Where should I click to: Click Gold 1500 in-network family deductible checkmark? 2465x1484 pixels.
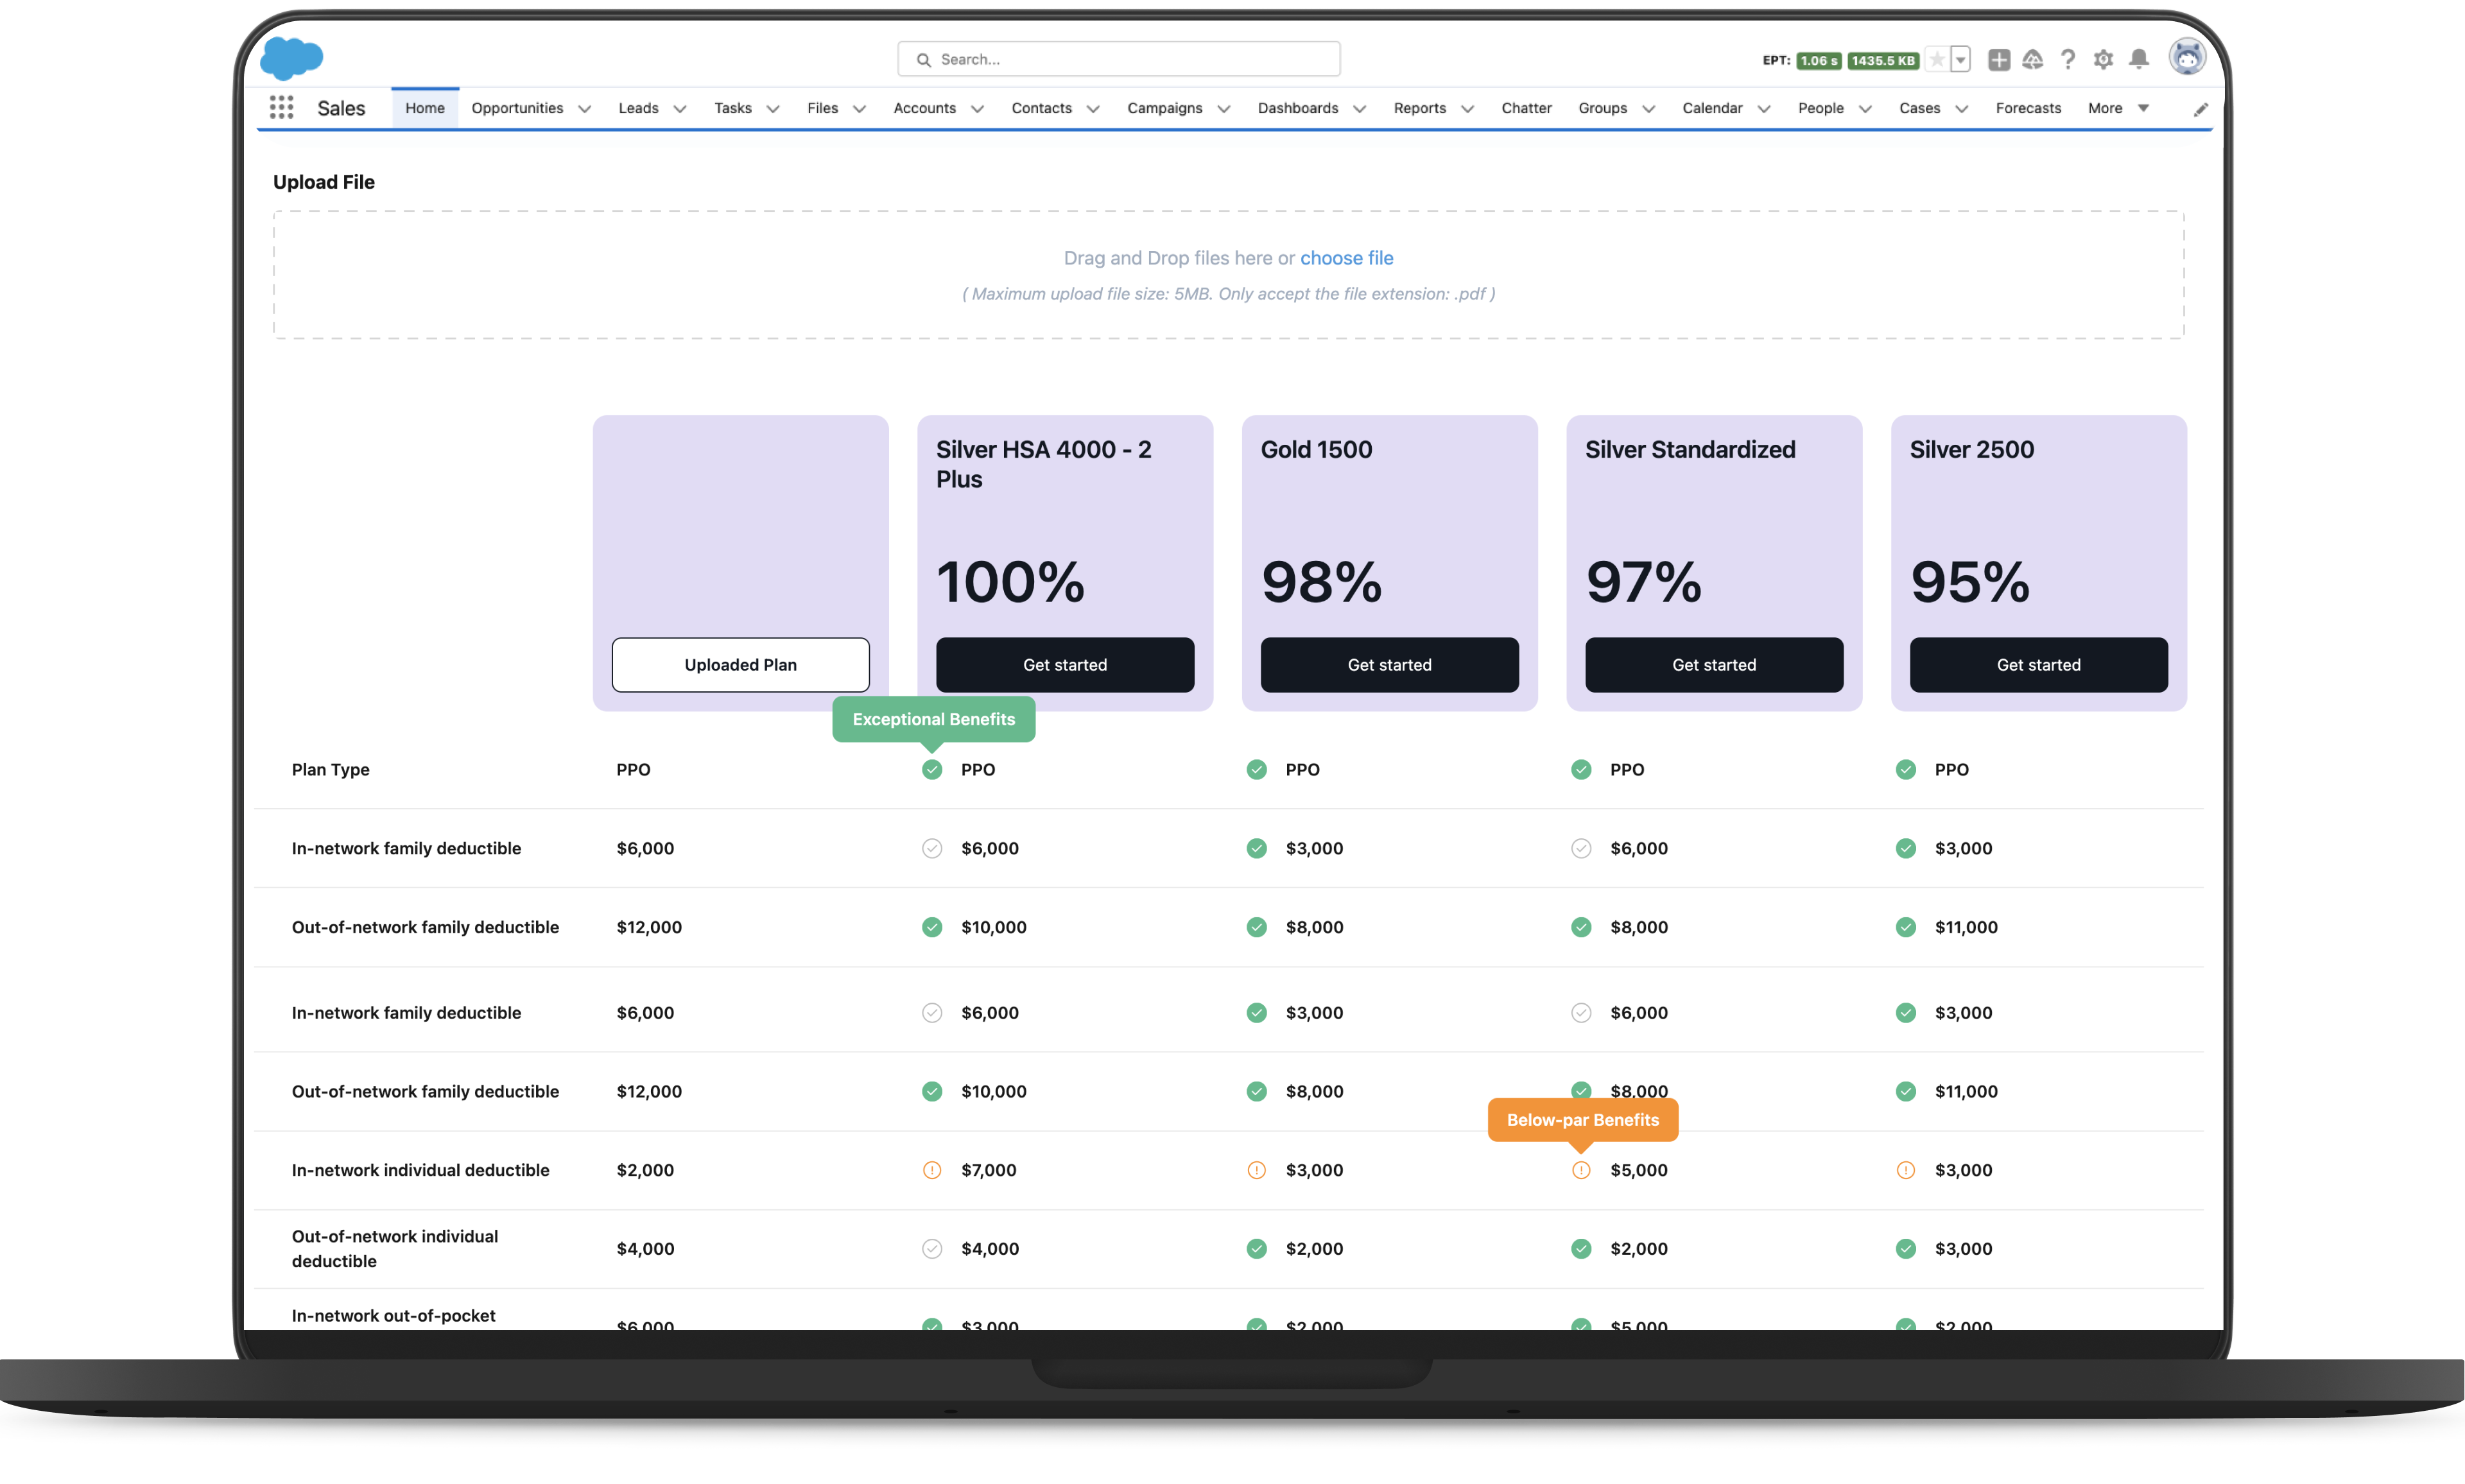pyautogui.click(x=1256, y=848)
